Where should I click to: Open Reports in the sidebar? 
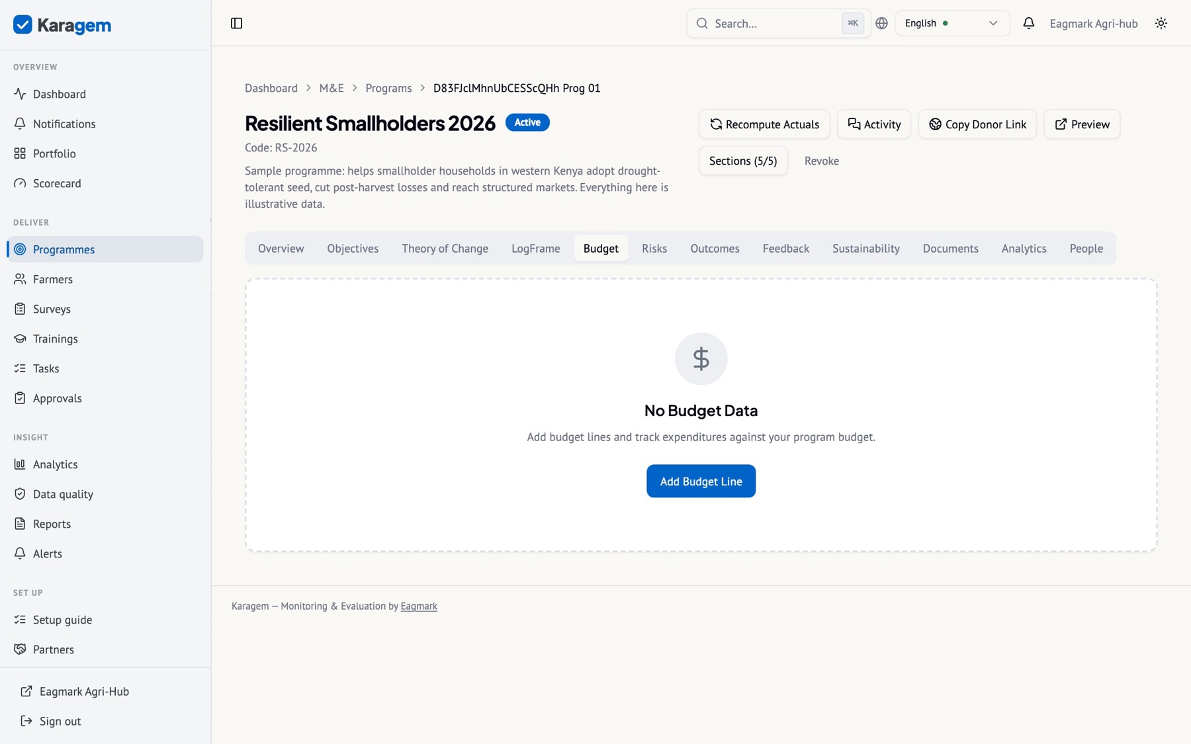coord(105,524)
